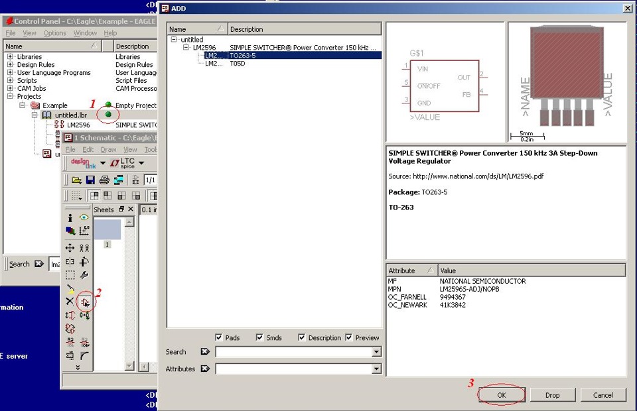
Task: Select the Miter tool
Action: coord(84,356)
